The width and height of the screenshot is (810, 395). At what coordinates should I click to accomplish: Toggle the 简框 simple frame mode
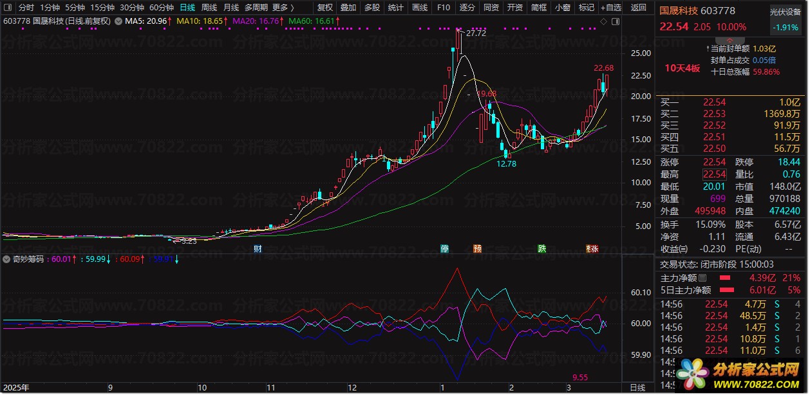[x=539, y=8]
